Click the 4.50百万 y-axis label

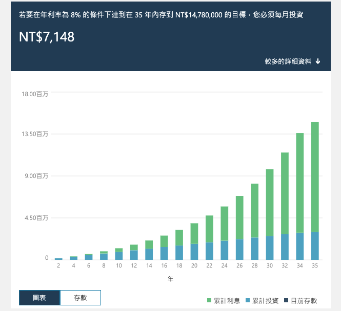(x=36, y=217)
